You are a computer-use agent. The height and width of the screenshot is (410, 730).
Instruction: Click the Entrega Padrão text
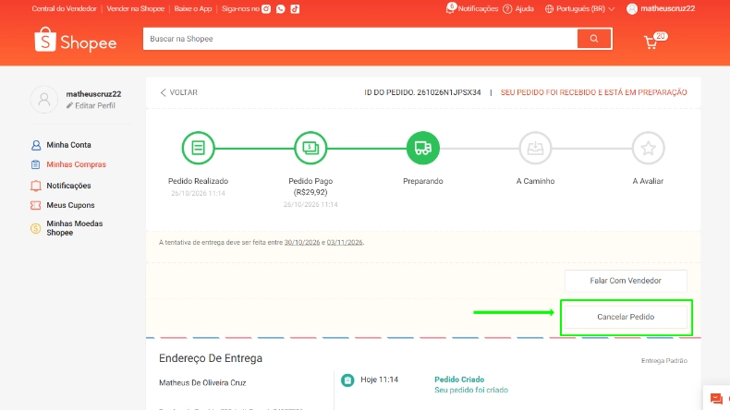click(664, 361)
